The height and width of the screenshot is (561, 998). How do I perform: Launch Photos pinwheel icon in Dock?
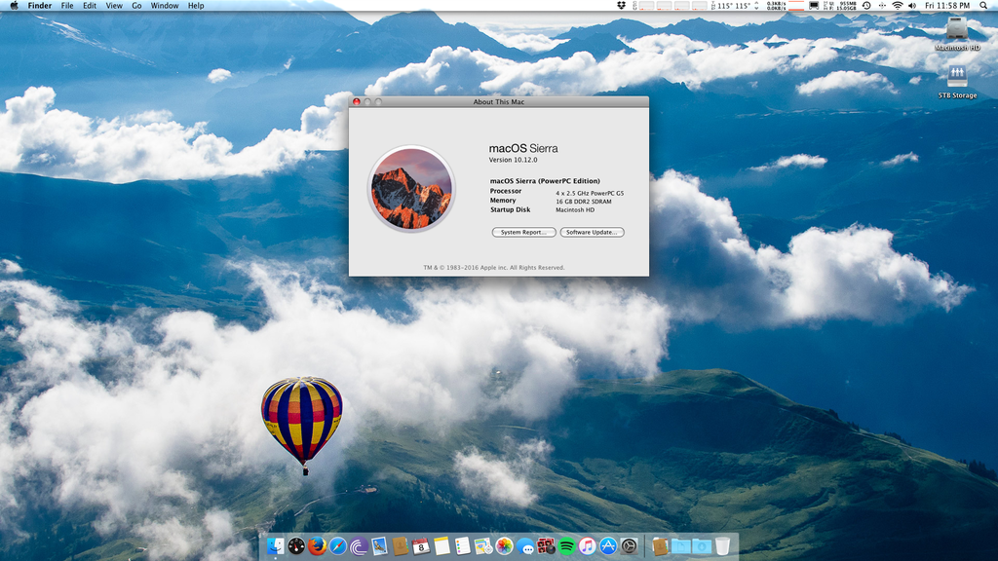coord(504,545)
